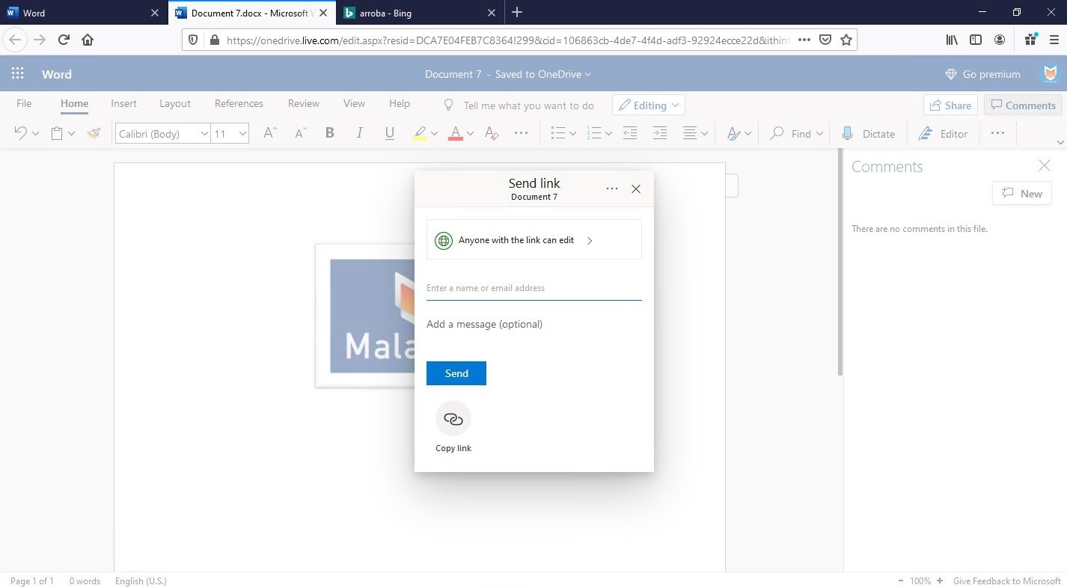Expand the Editing mode dropdown
This screenshot has width=1067, height=588.
click(648, 105)
